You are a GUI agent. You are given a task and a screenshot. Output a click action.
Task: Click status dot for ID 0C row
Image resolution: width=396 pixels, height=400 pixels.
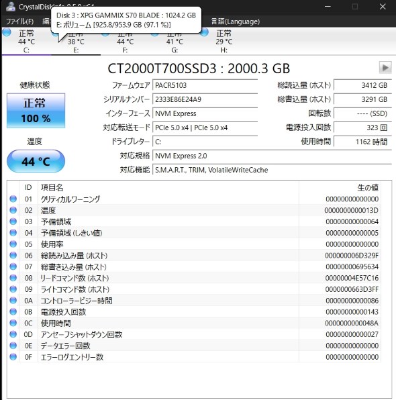tap(13, 323)
